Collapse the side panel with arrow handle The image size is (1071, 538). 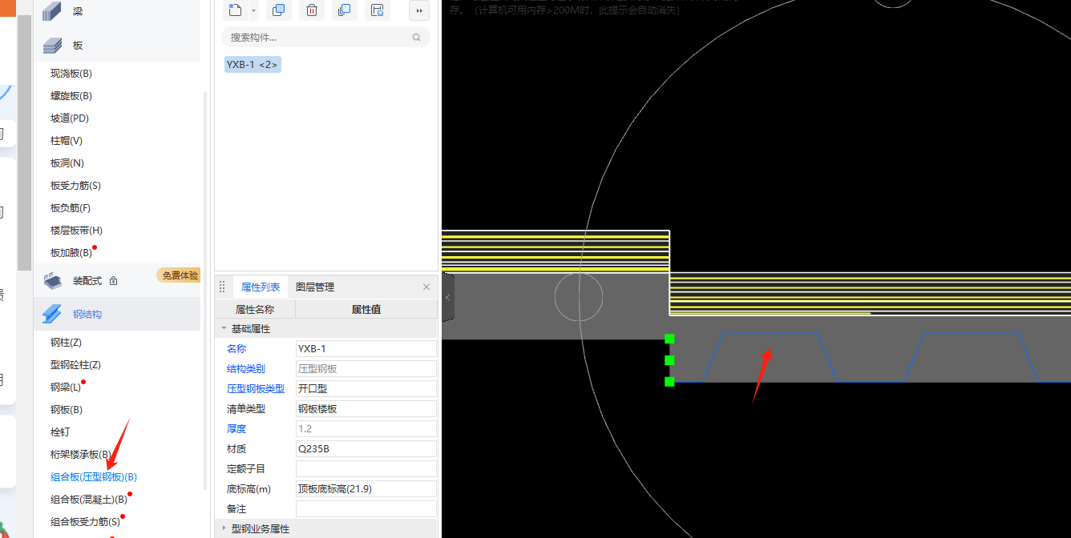pyautogui.click(x=448, y=298)
